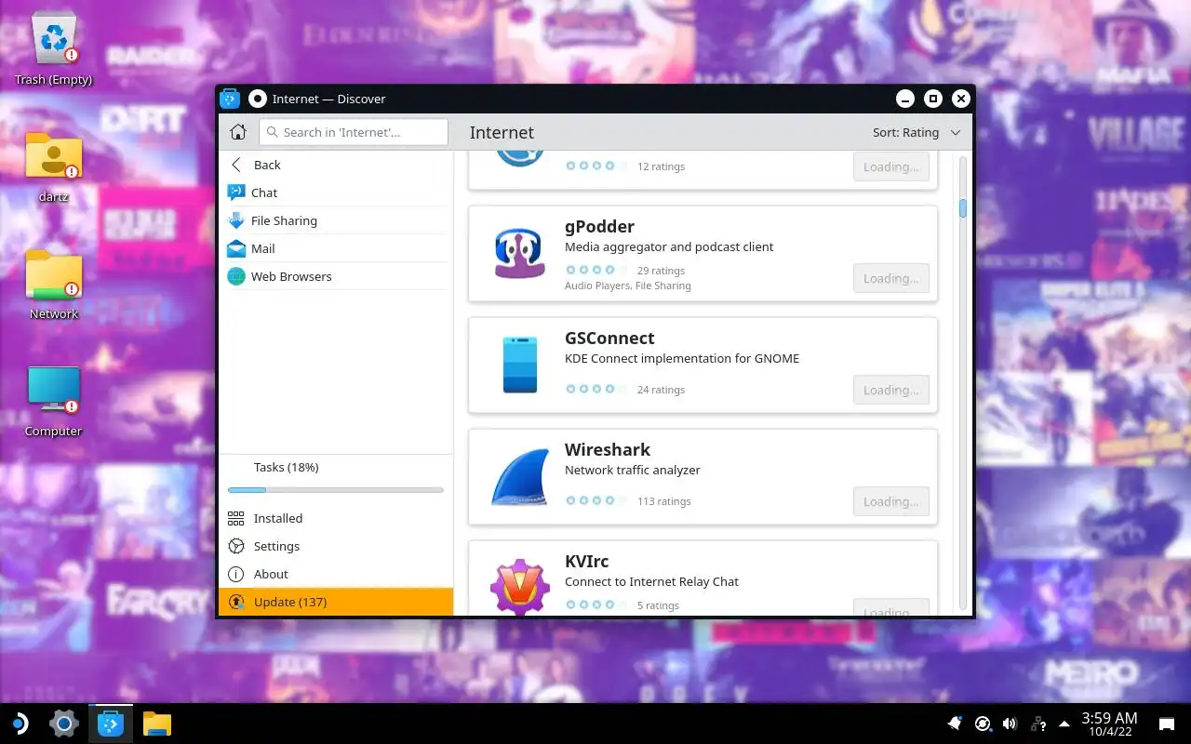Open the Web Browsers category
Screen dimensions: 1191x744
click(x=337, y=276)
